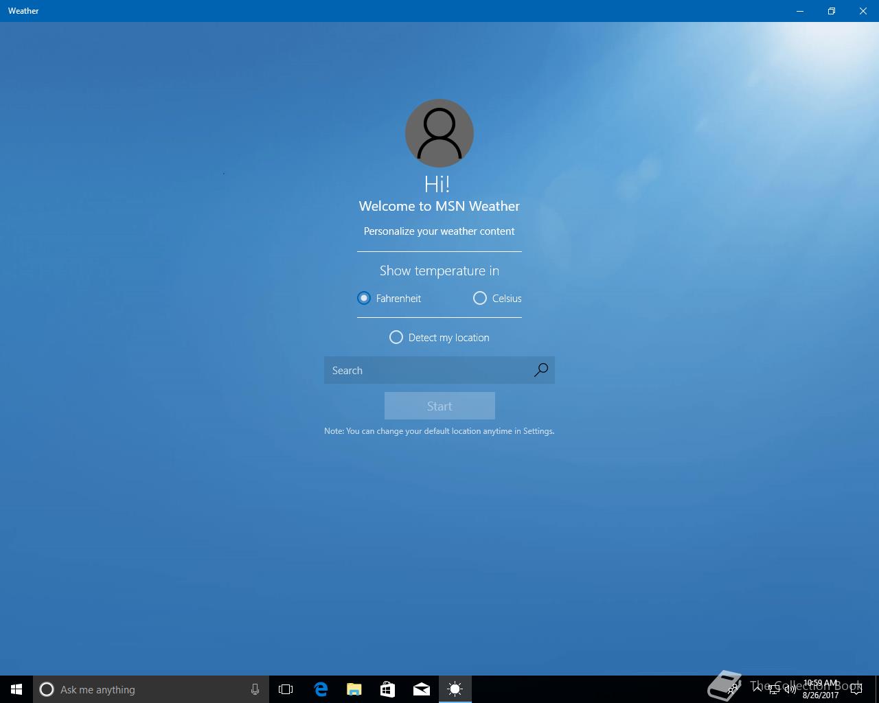This screenshot has width=879, height=703.
Task: Open the Mail app from taskbar
Action: [421, 689]
